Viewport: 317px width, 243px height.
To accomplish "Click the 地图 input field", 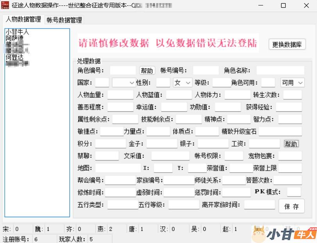I will (x=118, y=168).
